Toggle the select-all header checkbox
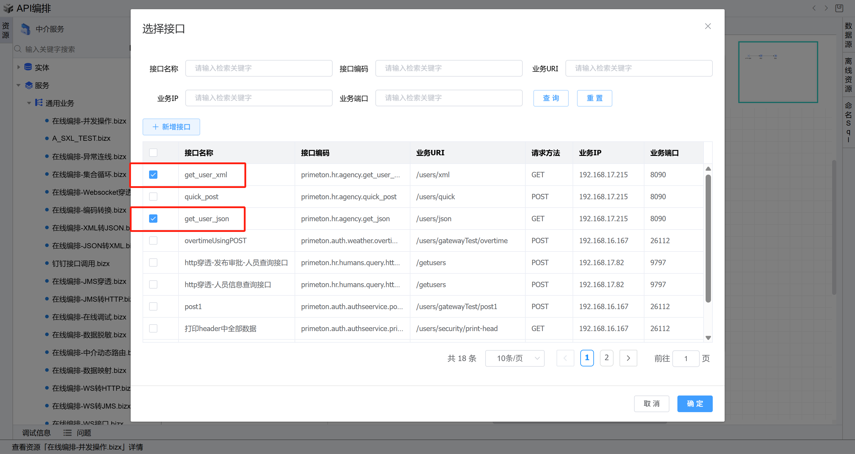Screen dimensions: 855x454 pos(153,153)
